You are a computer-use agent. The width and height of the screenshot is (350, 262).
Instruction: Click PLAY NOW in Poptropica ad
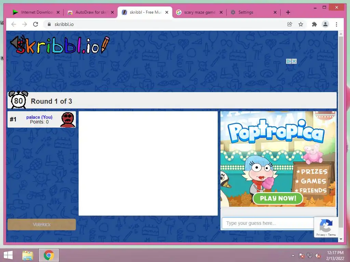(278, 198)
